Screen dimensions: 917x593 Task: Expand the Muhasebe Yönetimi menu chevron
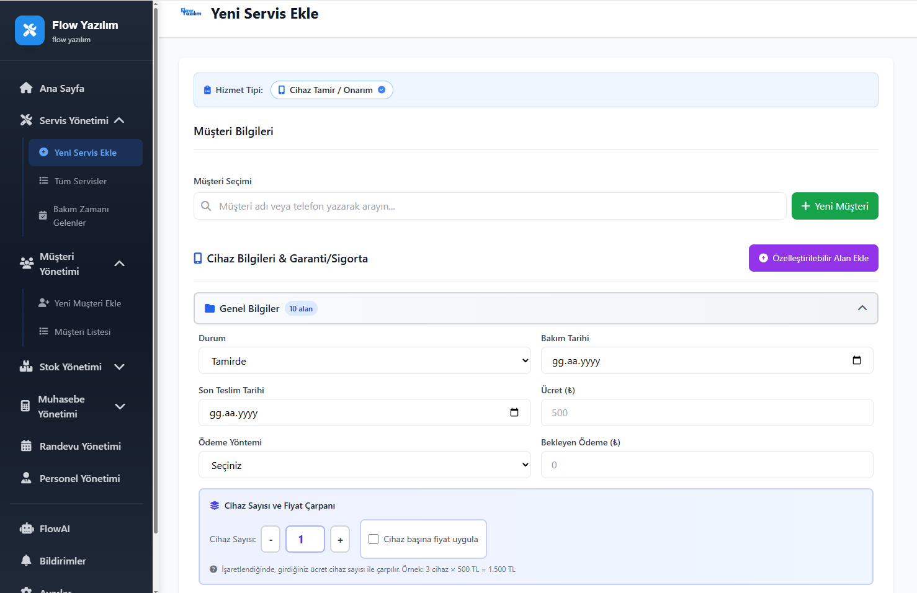pos(120,406)
